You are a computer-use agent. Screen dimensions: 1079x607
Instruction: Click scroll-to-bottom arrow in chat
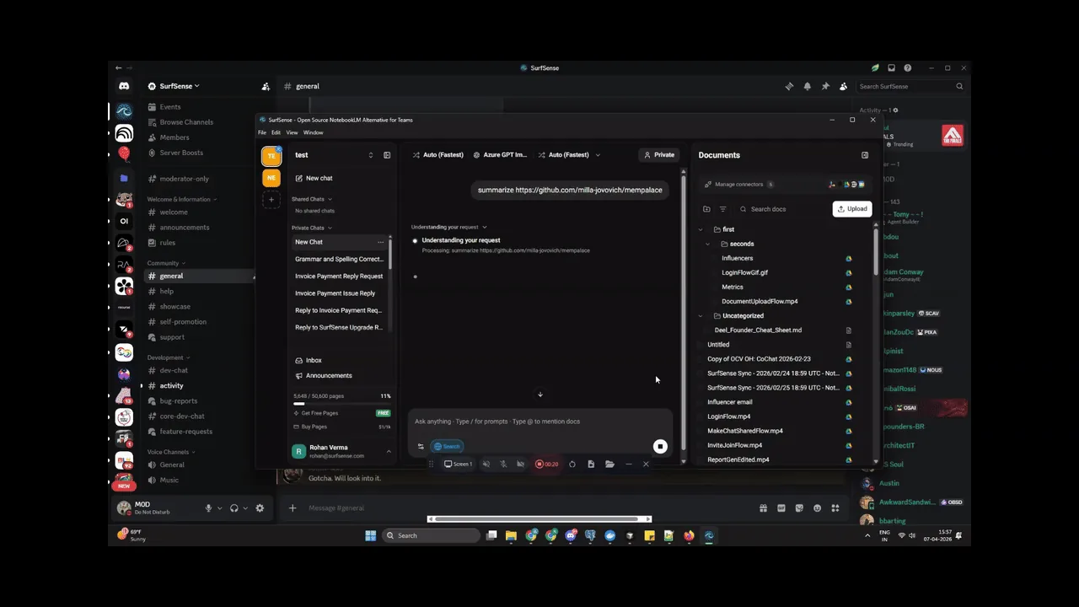pos(540,394)
